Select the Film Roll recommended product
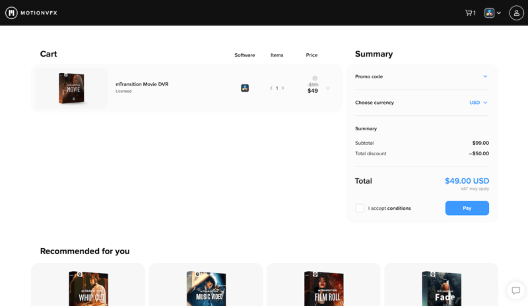 [x=323, y=286]
